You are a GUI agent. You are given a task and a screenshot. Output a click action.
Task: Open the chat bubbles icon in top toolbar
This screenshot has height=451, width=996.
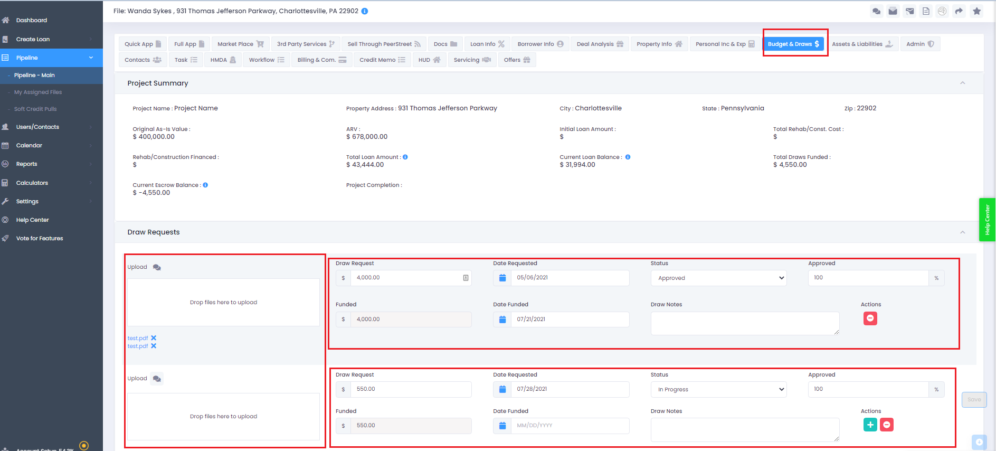(x=877, y=11)
